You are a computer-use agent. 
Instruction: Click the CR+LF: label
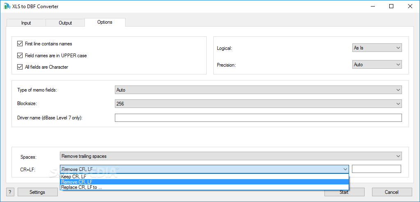pos(28,169)
